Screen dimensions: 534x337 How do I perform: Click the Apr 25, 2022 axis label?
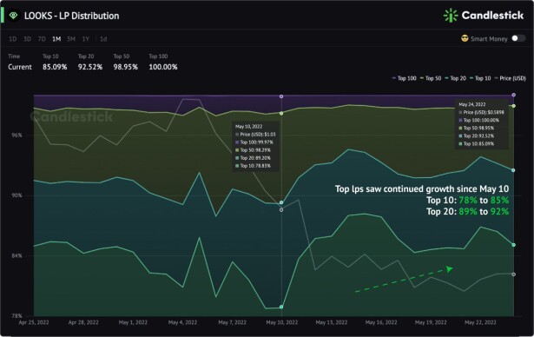[34, 322]
